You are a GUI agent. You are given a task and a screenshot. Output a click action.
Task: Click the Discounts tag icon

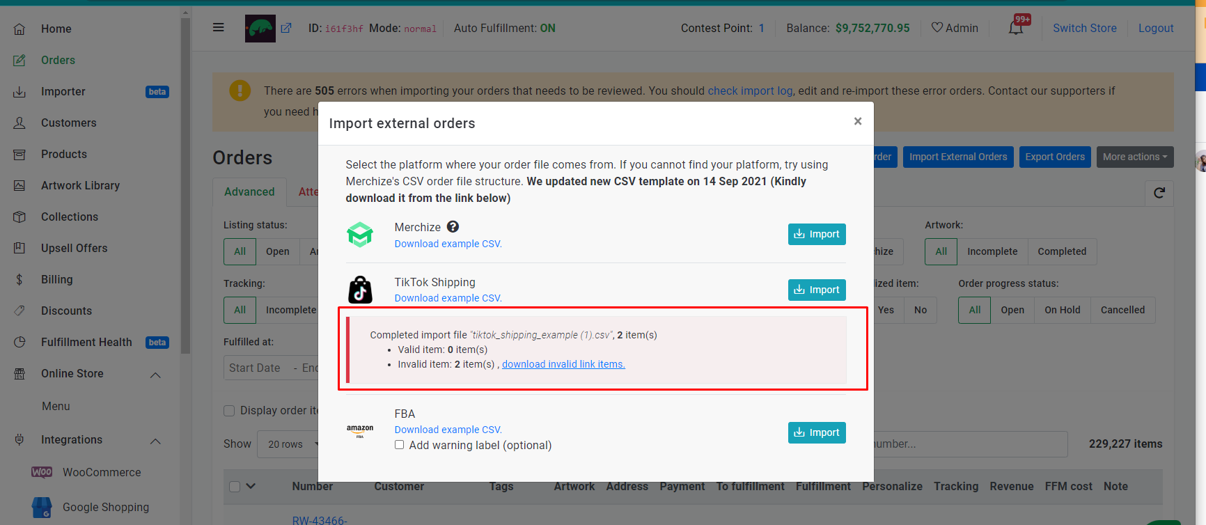19,311
